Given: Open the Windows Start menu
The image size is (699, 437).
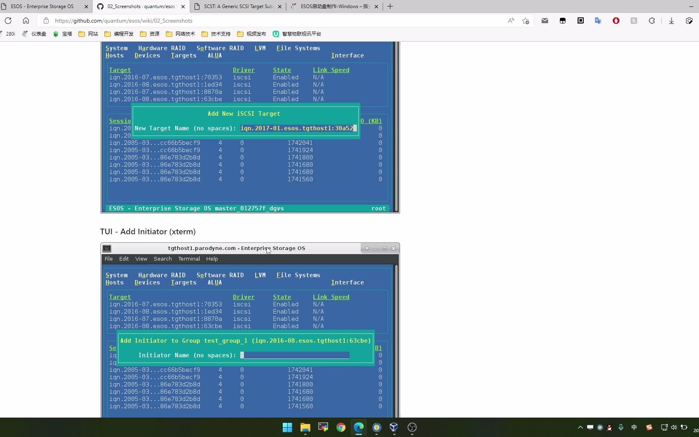Looking at the screenshot, I should pos(287,427).
